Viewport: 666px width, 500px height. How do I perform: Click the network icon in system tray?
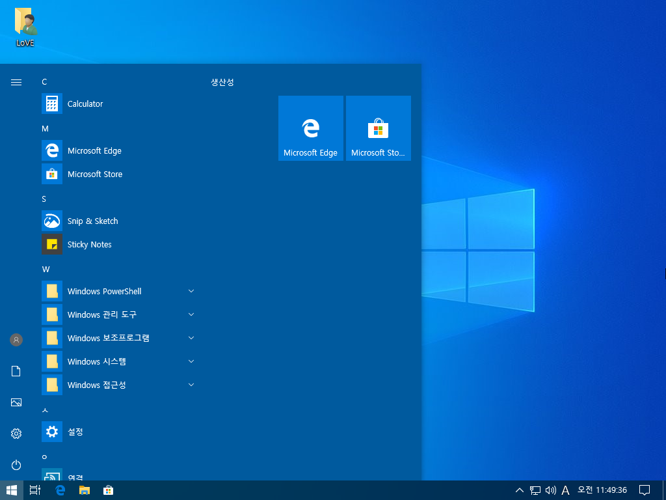point(535,490)
